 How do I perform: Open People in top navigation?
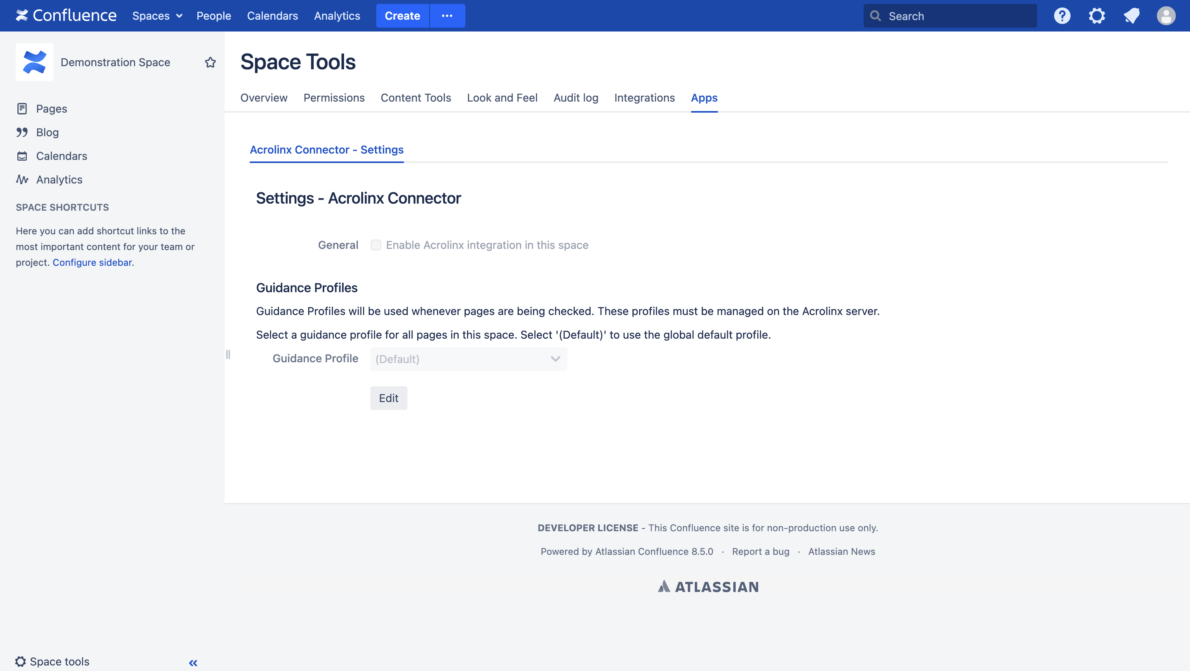pos(214,16)
